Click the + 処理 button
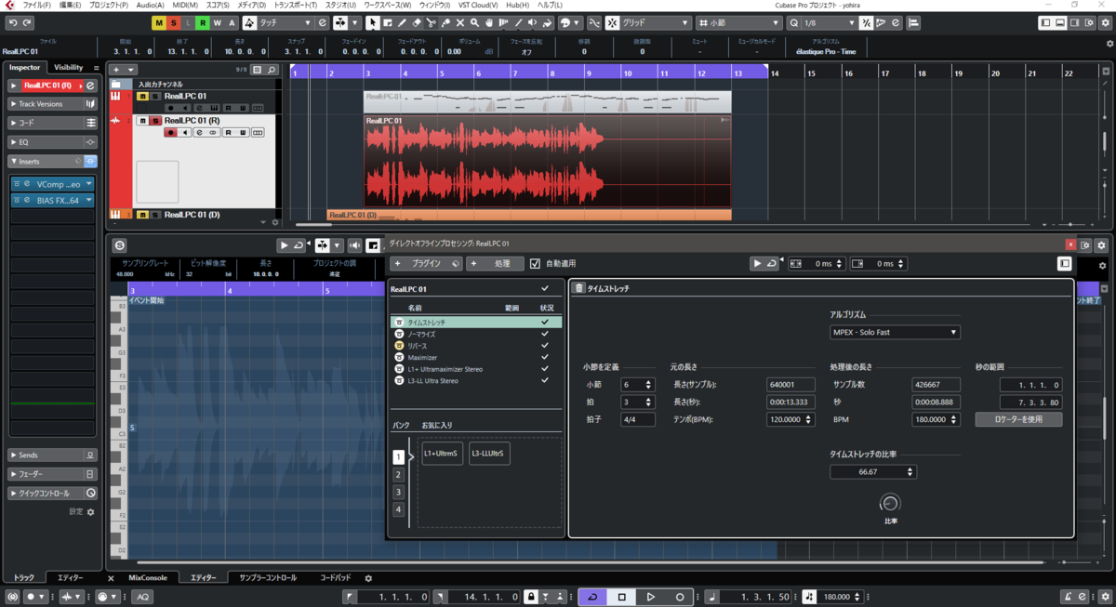 tap(496, 264)
